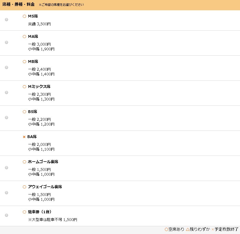The height and width of the screenshot is (234, 240).
Task: Select the MA席 radio button
Action: 7,42
